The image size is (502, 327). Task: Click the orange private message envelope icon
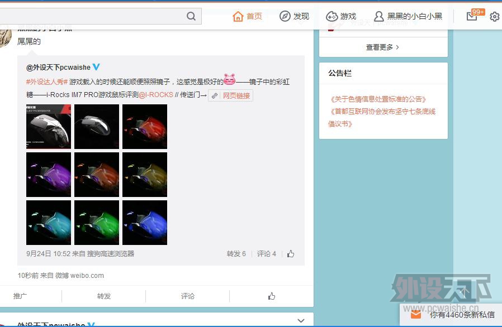[416, 315]
